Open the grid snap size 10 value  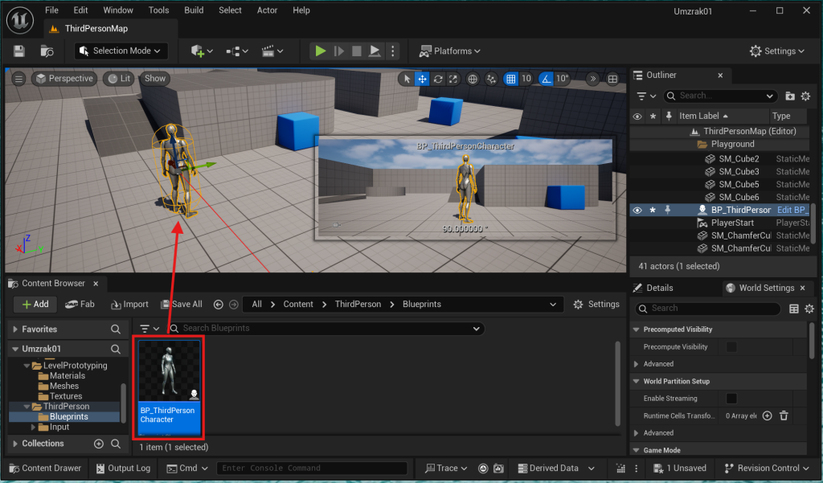(526, 79)
